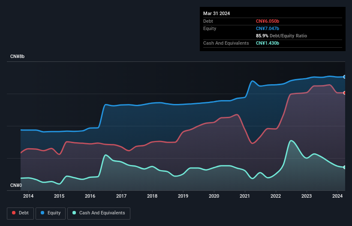Click the Debt label in tooltip
The width and height of the screenshot is (352, 226).
[208, 21]
